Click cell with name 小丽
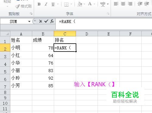Screen dimensions: 152x113 [21, 70]
